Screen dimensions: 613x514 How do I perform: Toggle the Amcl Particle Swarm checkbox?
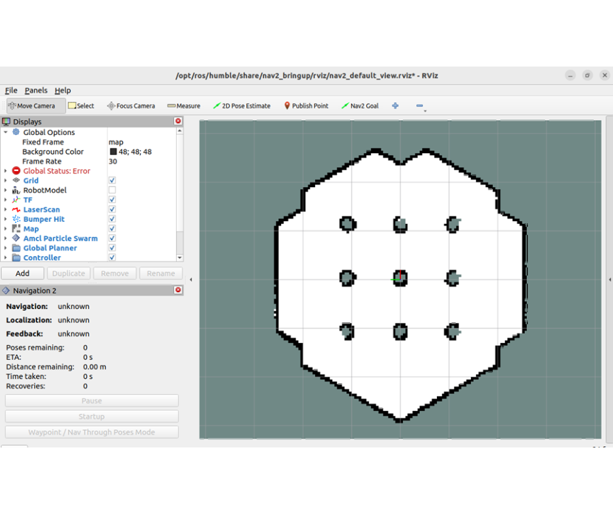click(x=112, y=239)
